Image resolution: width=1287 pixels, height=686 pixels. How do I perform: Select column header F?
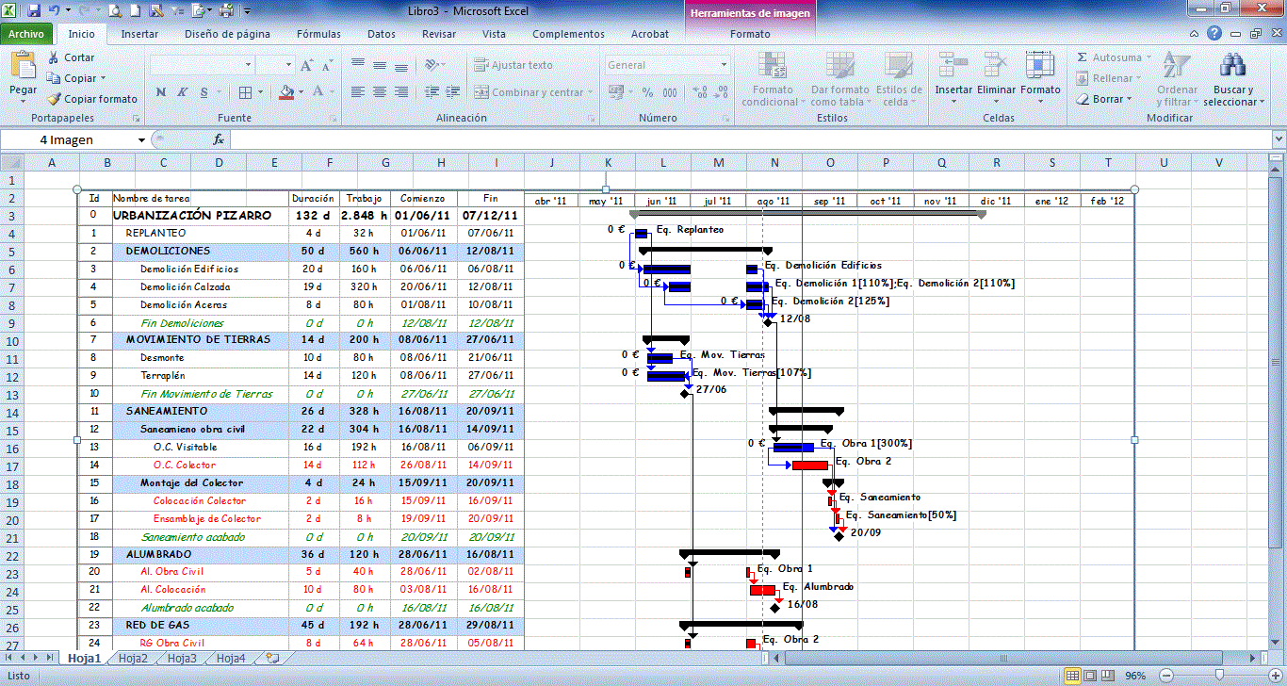point(330,162)
